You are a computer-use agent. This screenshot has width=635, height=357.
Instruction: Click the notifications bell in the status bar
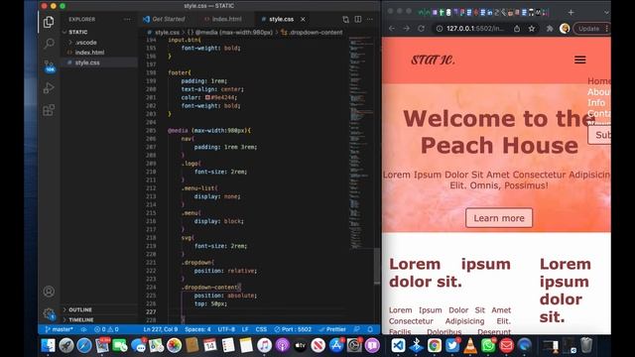pos(370,329)
